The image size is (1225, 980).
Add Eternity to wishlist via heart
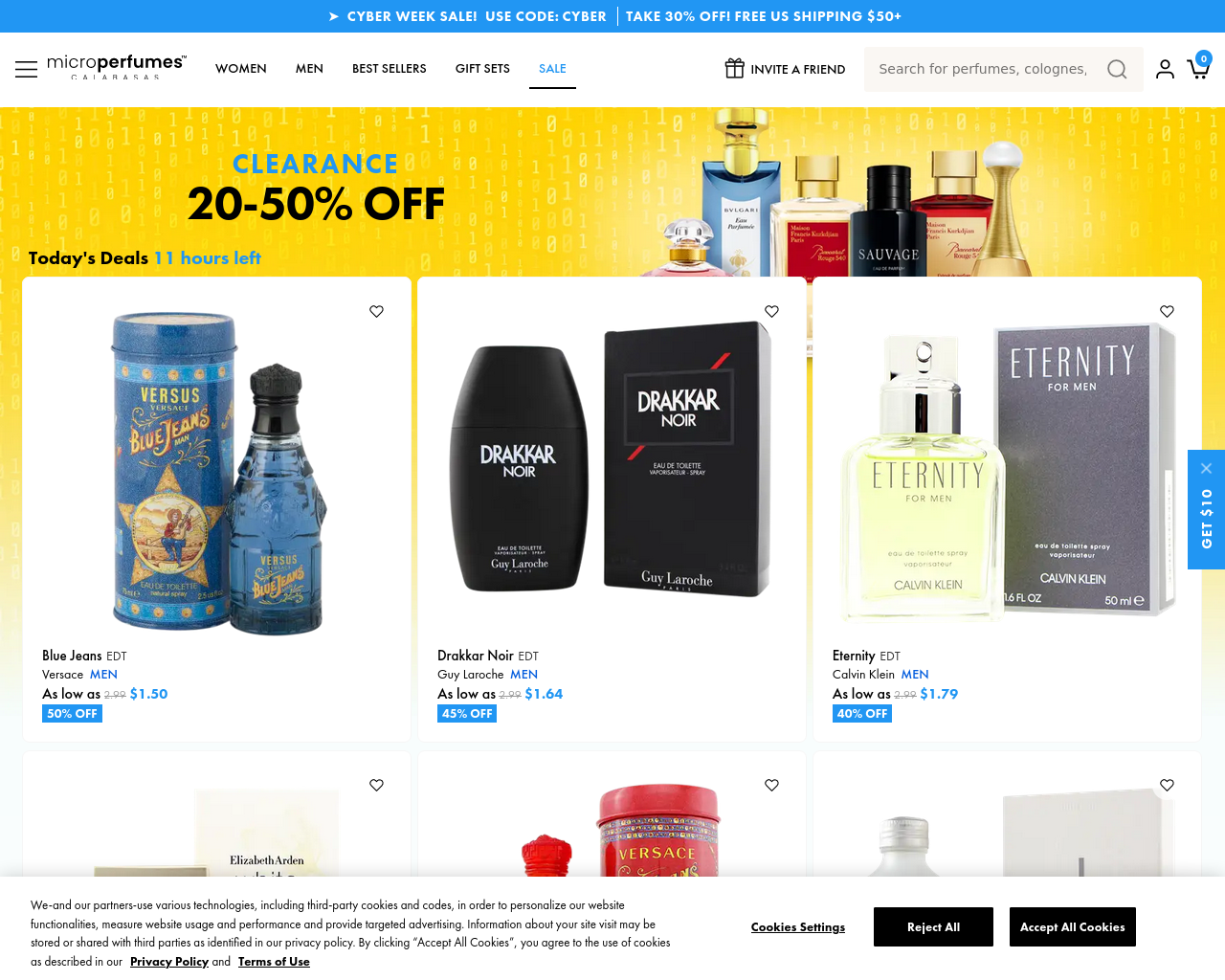[x=1167, y=311]
